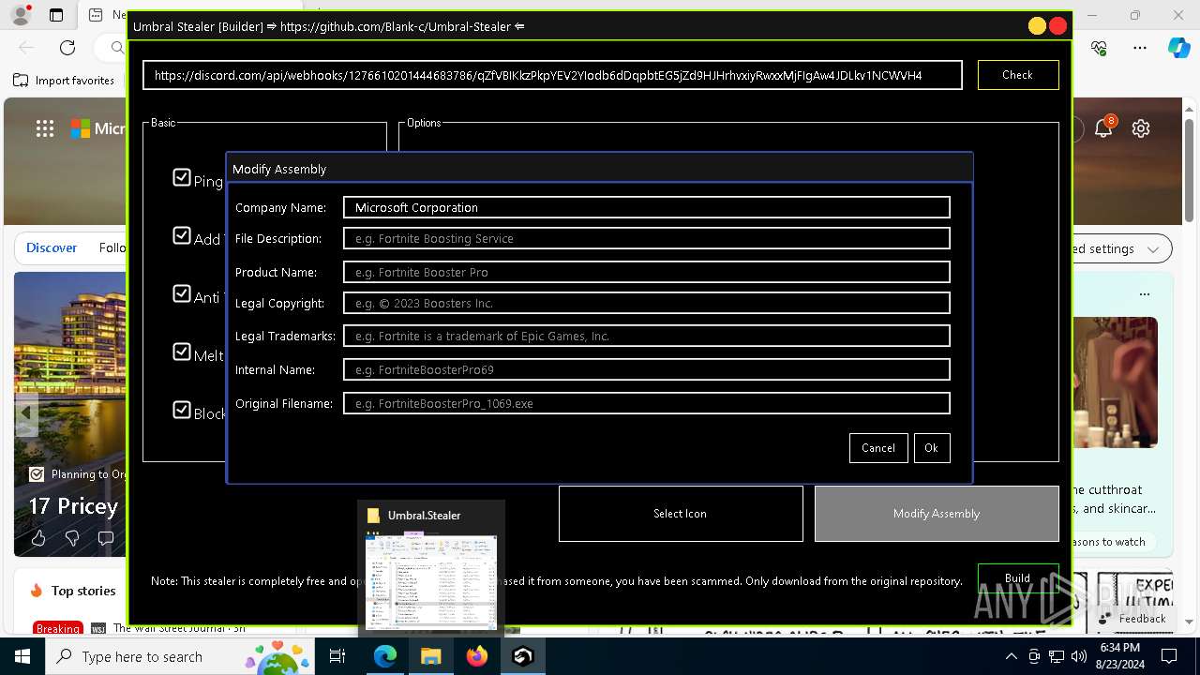Open Task View on the taskbar
The width and height of the screenshot is (1200, 675).
pos(338,656)
